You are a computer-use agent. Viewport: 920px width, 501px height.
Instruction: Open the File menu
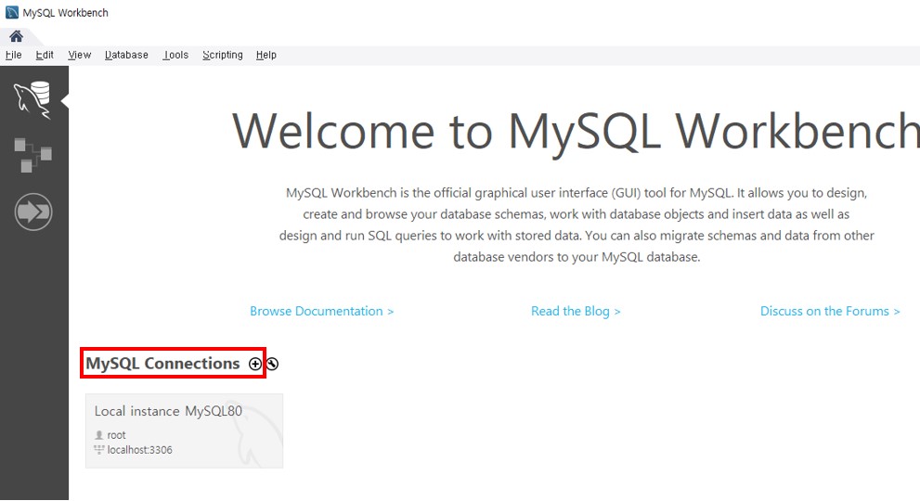[14, 55]
